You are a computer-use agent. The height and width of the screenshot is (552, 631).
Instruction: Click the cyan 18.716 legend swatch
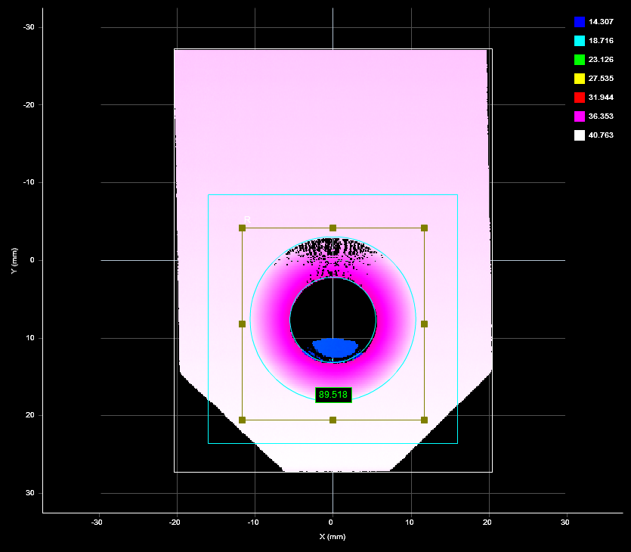tap(580, 41)
